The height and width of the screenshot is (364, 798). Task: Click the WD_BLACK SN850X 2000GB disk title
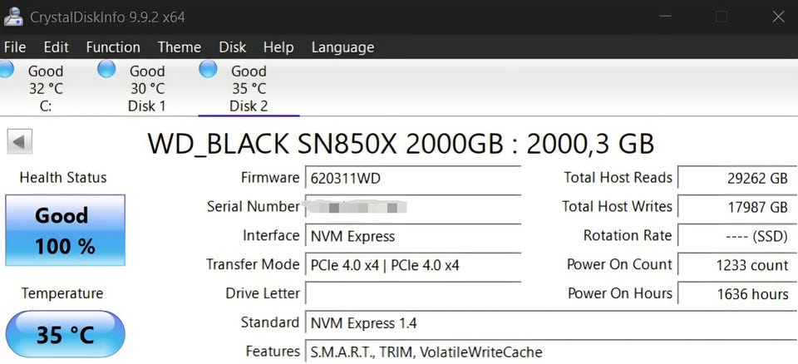tap(401, 144)
